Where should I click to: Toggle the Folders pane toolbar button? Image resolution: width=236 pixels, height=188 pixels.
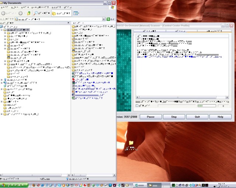coord(61,13)
